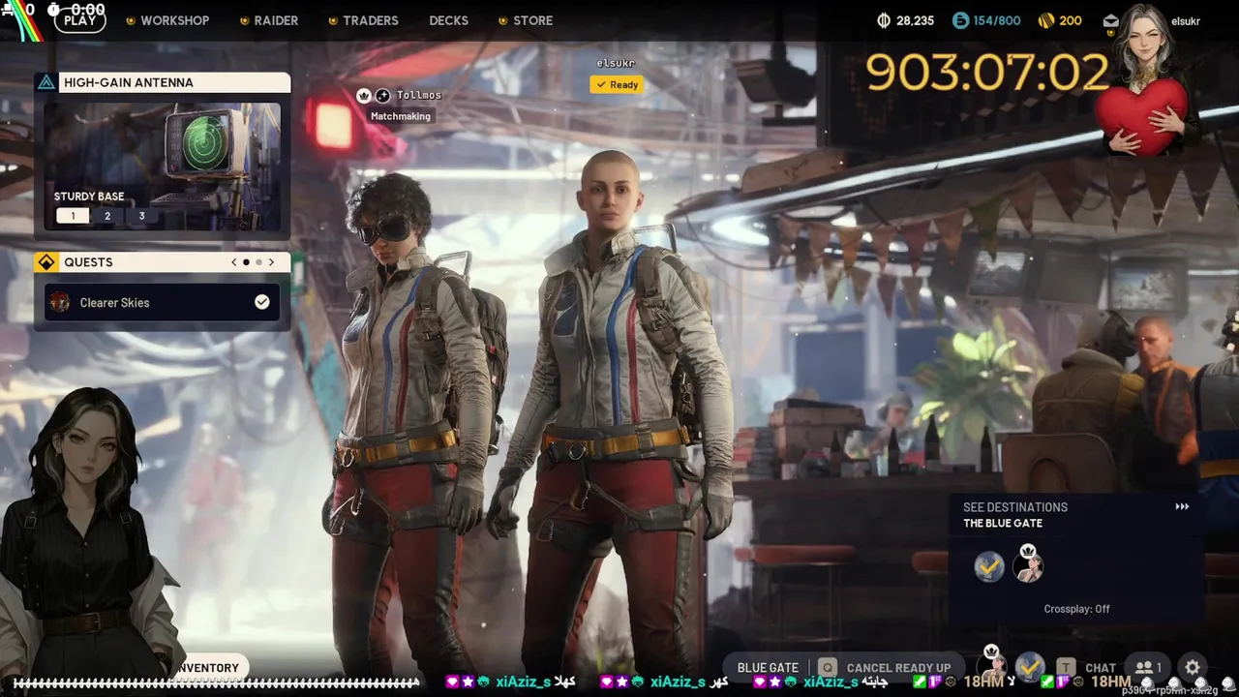Viewport: 1239px width, 697px height.
Task: Go to previous quest page arrow
Action: [233, 262]
